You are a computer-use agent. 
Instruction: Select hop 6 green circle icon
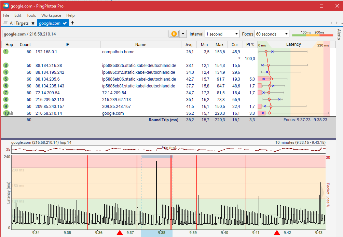tap(6, 86)
